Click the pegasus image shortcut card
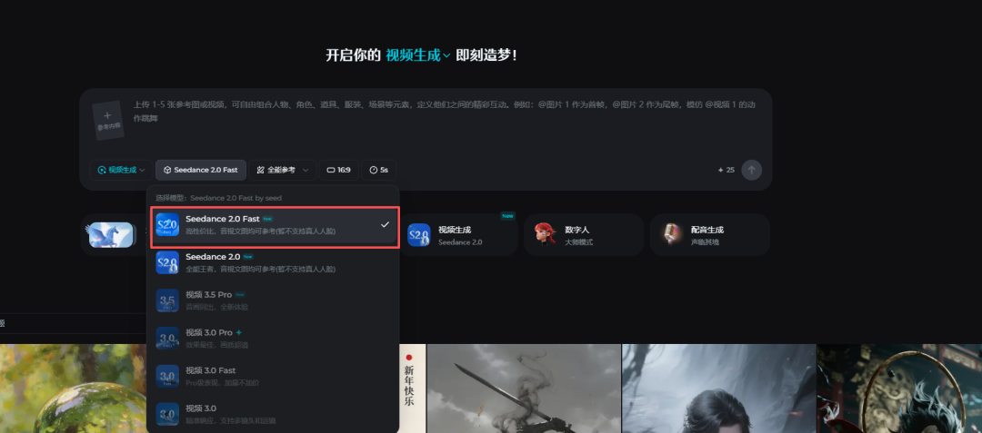Viewport: 982px width, 433px height. pos(112,235)
